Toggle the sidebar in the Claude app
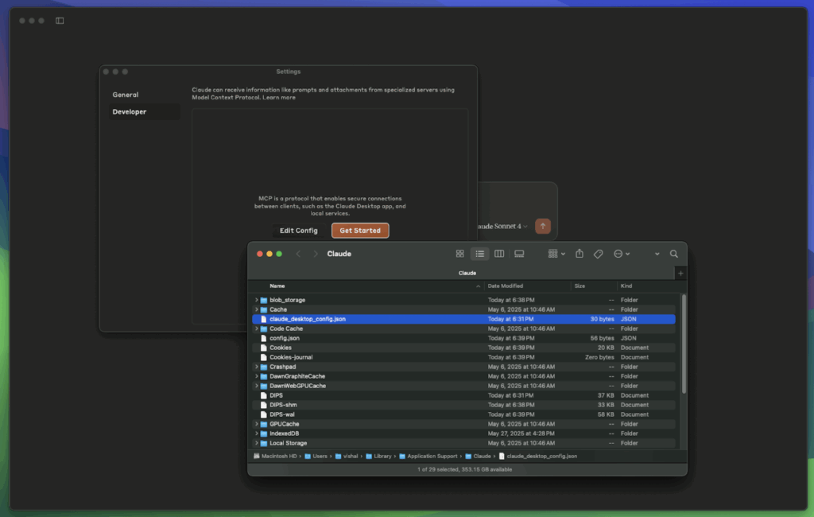This screenshot has width=814, height=517. point(60,21)
